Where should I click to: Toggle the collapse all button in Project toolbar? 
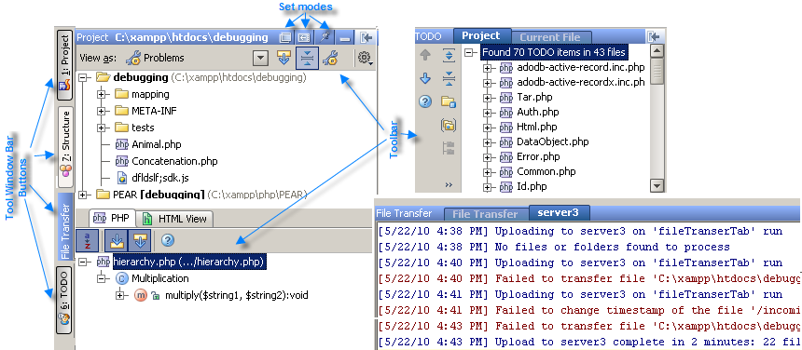tap(307, 58)
